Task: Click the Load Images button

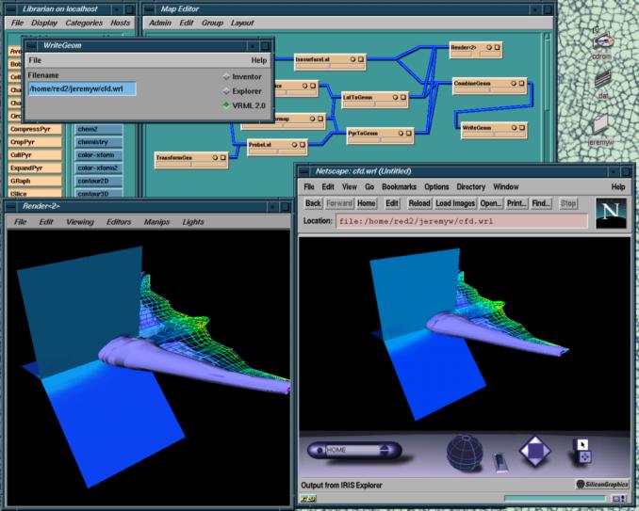Action: (x=454, y=203)
